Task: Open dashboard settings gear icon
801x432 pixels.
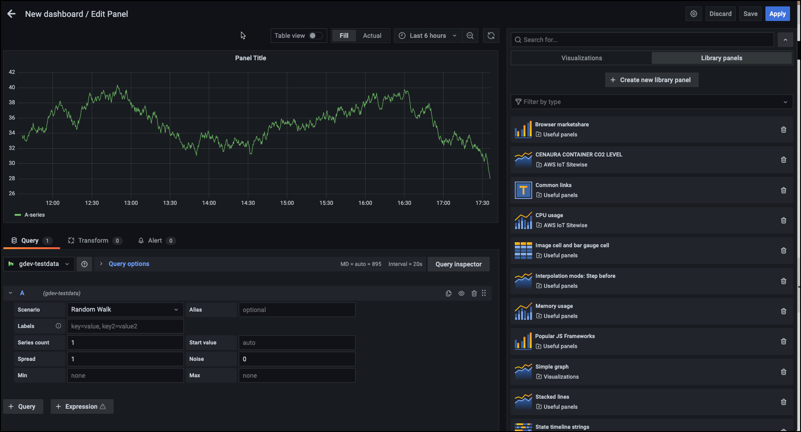Action: tap(693, 14)
